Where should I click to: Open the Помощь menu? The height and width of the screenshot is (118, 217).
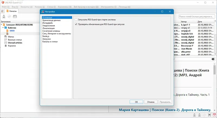coord(125,7)
